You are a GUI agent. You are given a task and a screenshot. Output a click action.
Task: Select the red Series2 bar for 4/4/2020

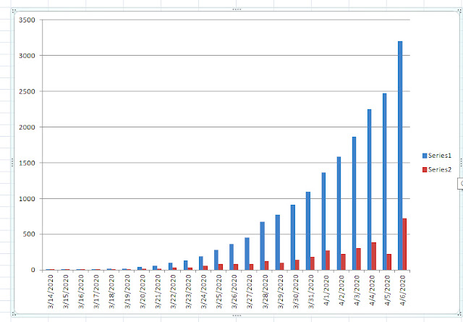pyautogui.click(x=374, y=256)
